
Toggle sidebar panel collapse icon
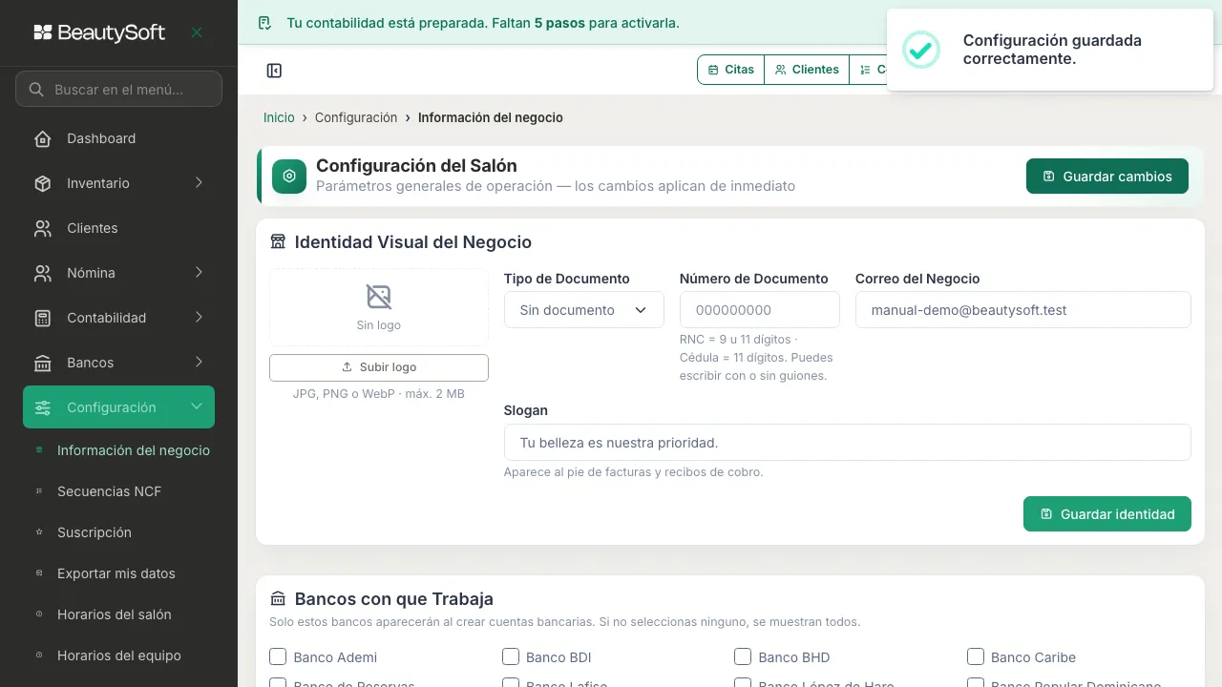click(x=274, y=71)
